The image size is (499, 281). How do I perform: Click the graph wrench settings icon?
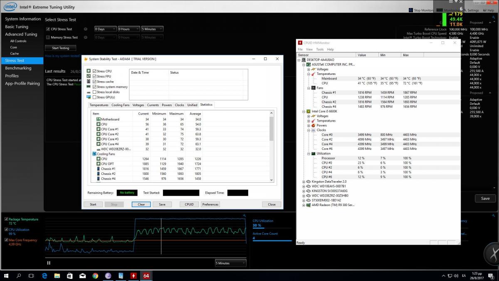(245, 216)
